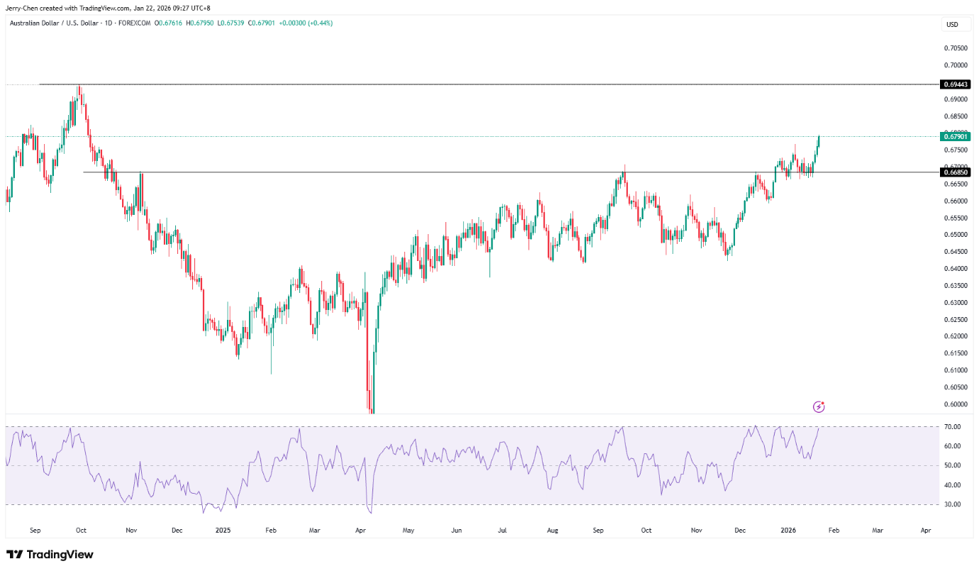Click the green 0.67901 current price label
This screenshot has height=571, width=979.
pos(955,136)
